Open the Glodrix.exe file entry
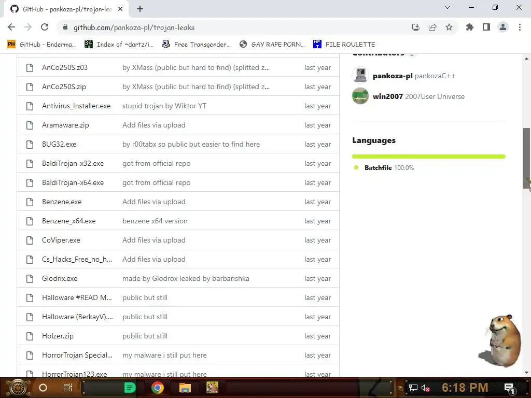This screenshot has width=531, height=398. point(60,278)
